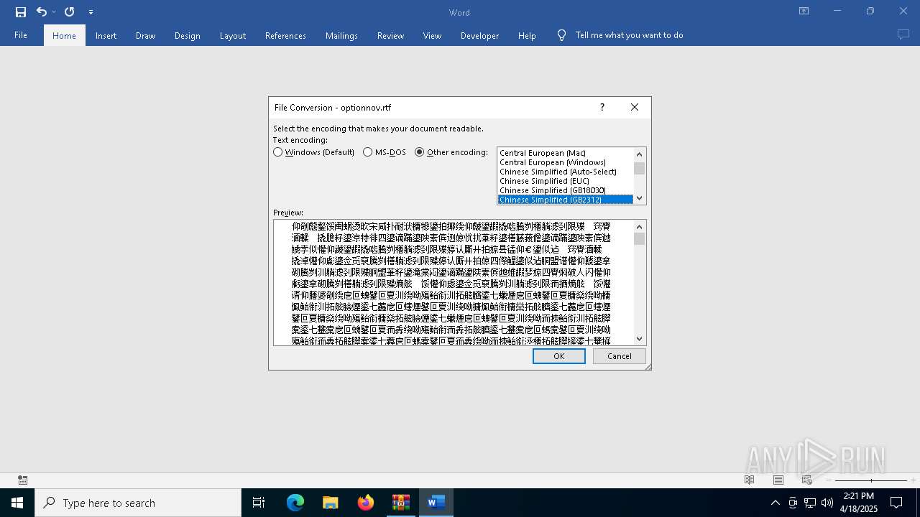Choose Central European (Mac) encoding
920x517 pixels.
point(565,153)
